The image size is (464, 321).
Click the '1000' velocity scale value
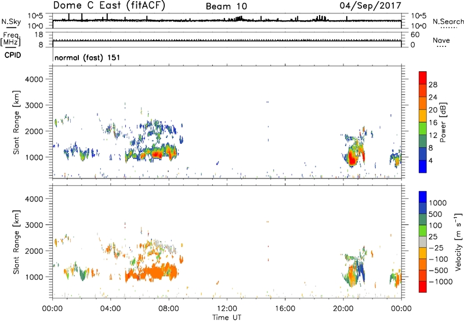click(x=437, y=203)
